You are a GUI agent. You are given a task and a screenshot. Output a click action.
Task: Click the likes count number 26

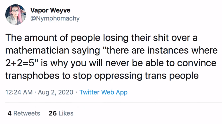pos(53,113)
